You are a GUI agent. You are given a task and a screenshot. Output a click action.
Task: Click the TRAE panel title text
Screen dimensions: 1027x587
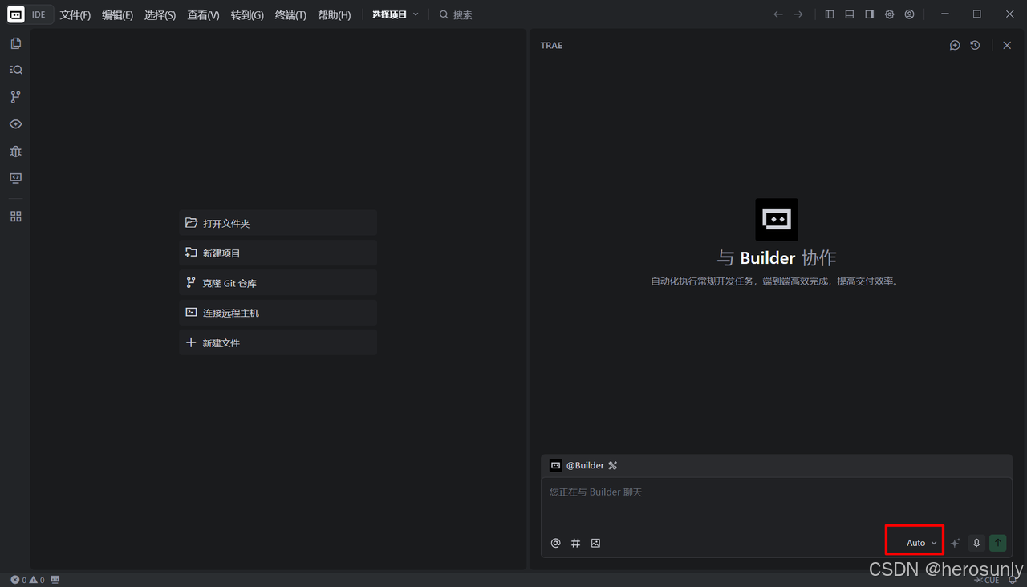[x=551, y=46]
